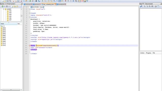Image resolution: width=162 pixels, height=91 pixels.
Task: Select folder 007 in the Explorer tree
Action: coord(10,20)
